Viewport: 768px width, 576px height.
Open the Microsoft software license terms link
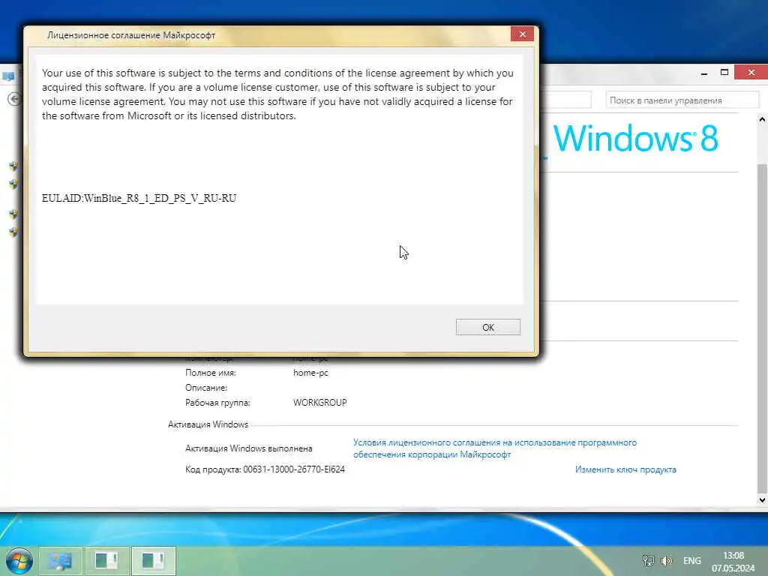(x=495, y=448)
